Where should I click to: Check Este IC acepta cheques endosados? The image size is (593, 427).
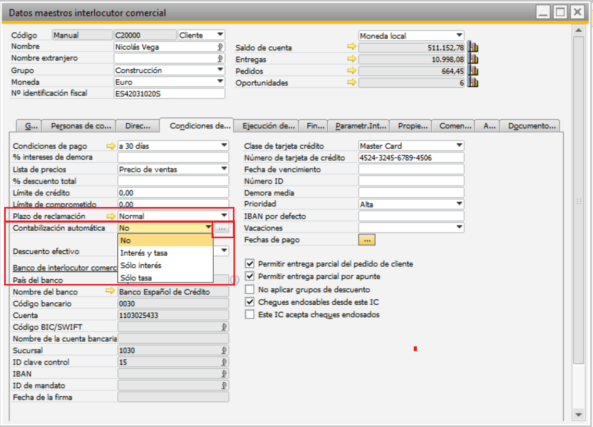click(x=250, y=315)
